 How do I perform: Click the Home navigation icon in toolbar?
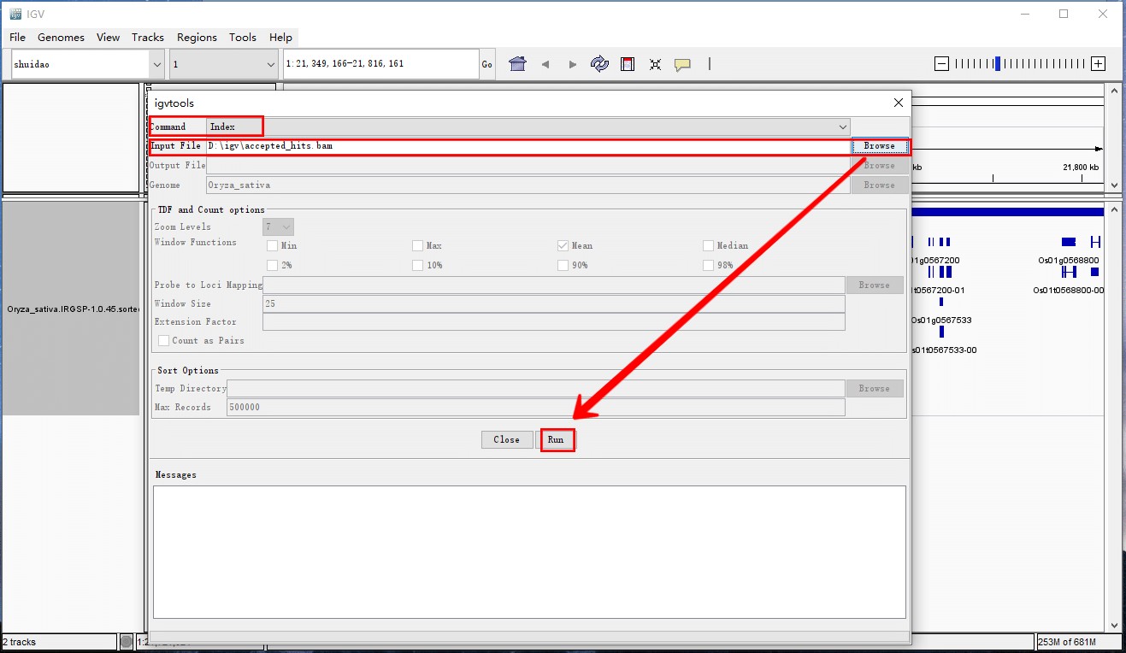coord(517,64)
